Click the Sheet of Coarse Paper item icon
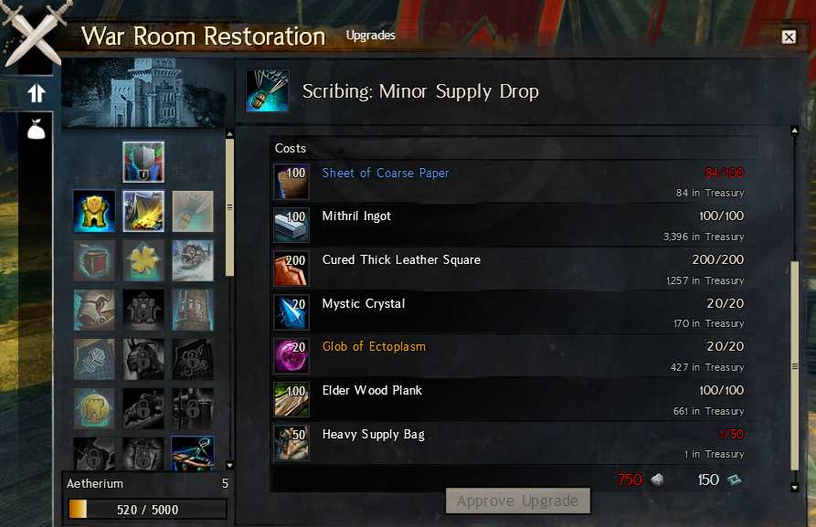 pyautogui.click(x=291, y=182)
